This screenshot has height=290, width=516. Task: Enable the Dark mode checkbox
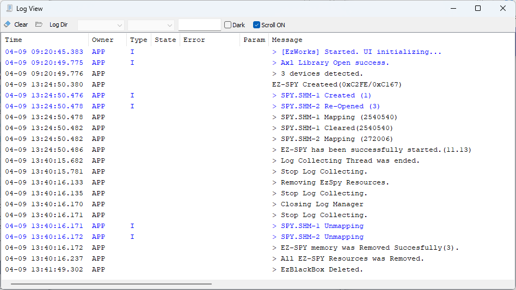(x=228, y=24)
